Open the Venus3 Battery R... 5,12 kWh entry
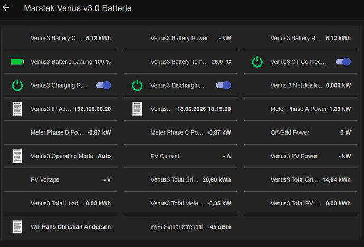364x247 pixels. click(x=301, y=38)
